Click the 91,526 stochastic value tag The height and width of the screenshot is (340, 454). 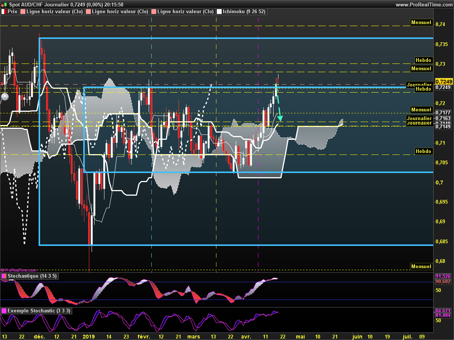(x=443, y=276)
